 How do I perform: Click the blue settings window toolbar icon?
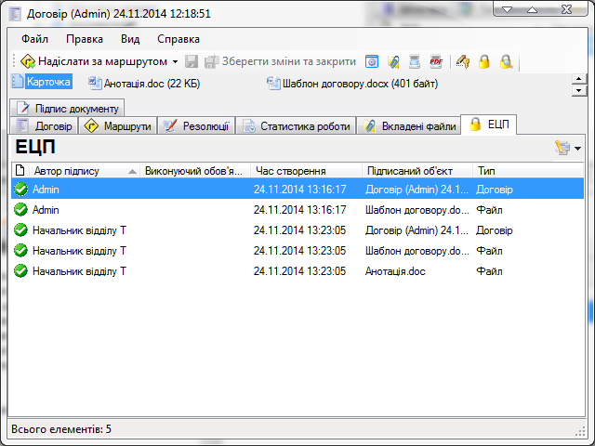point(372,61)
